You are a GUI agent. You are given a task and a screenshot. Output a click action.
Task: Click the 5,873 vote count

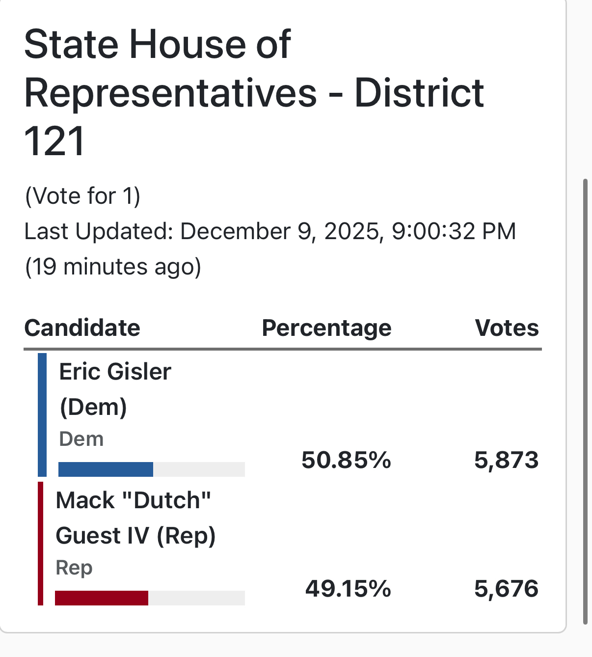(x=506, y=460)
